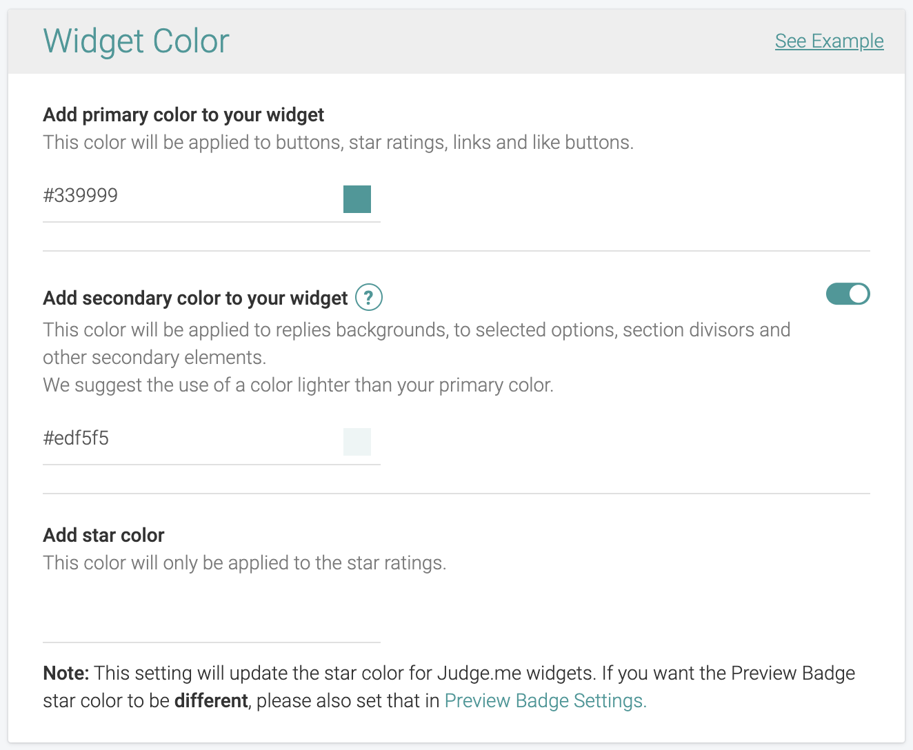This screenshot has width=913, height=750.
Task: Toggle secondary color off for the widget
Action: (848, 294)
